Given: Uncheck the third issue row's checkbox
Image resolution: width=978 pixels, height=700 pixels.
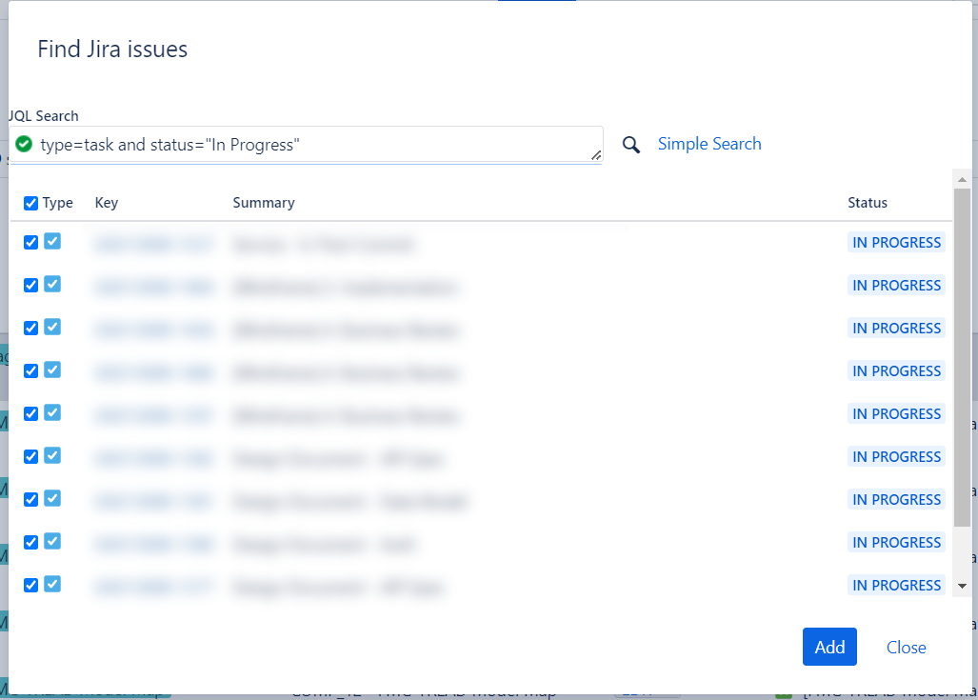Looking at the screenshot, I should [31, 327].
